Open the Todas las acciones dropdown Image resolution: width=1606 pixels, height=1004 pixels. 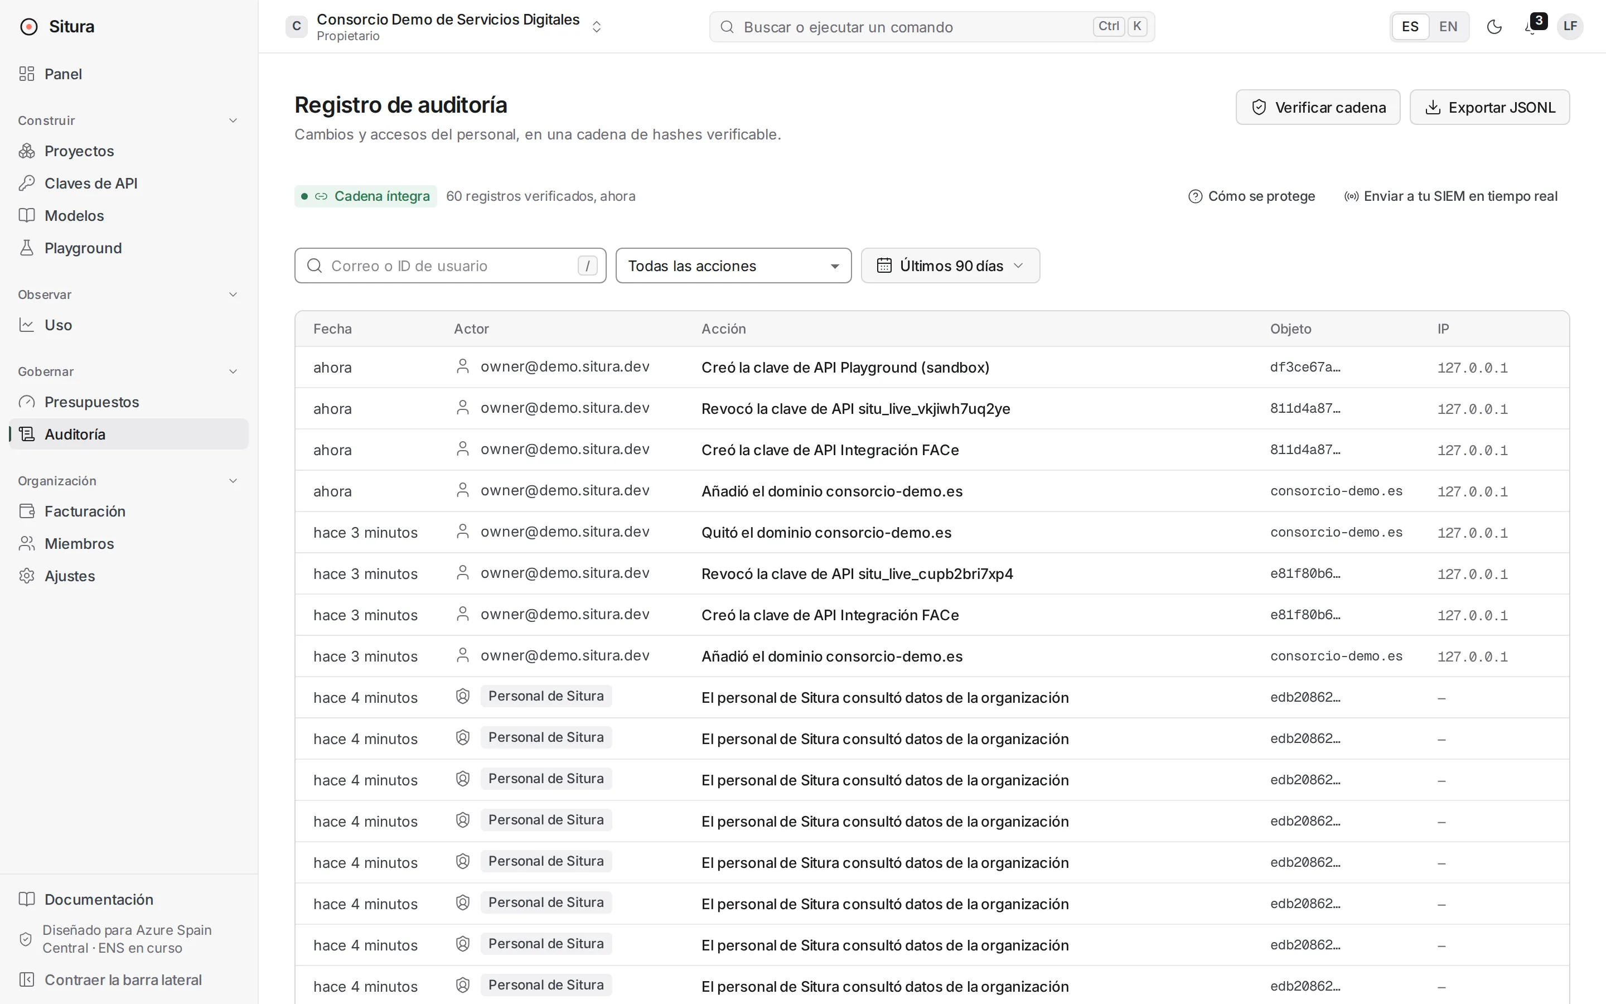[x=733, y=266]
